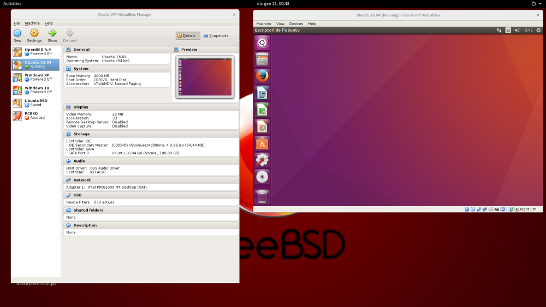The height and width of the screenshot is (307, 546).
Task: Click the mounted CD disc launcher icon
Action: click(x=262, y=177)
